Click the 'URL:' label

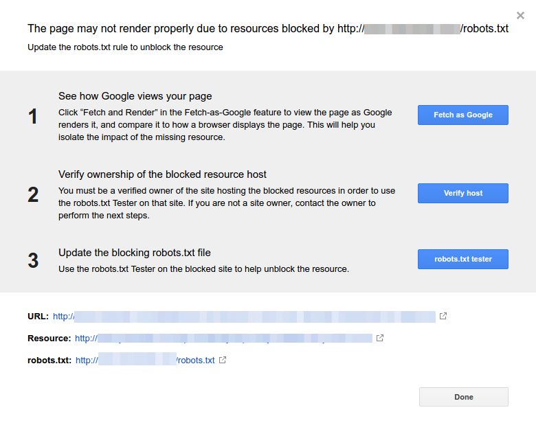click(38, 317)
